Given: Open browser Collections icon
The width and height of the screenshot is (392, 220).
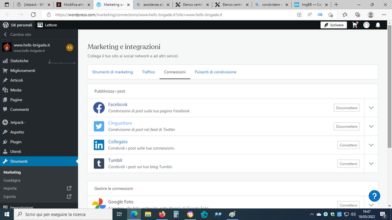Looking at the screenshot, I should (x=358, y=15).
